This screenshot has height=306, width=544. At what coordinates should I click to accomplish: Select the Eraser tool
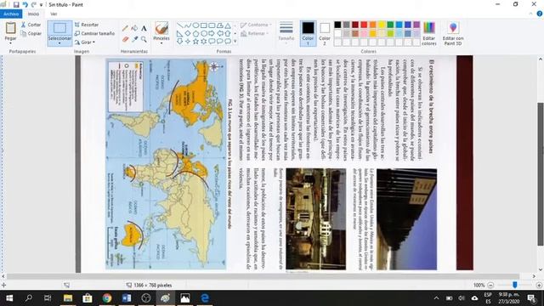point(125,39)
